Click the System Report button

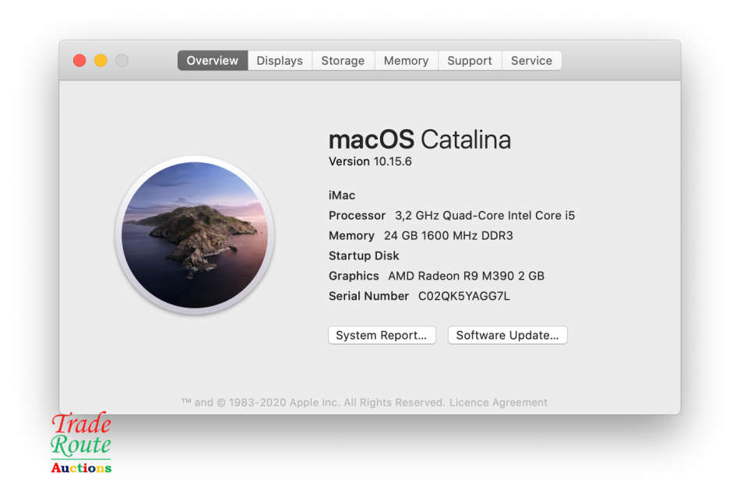382,335
